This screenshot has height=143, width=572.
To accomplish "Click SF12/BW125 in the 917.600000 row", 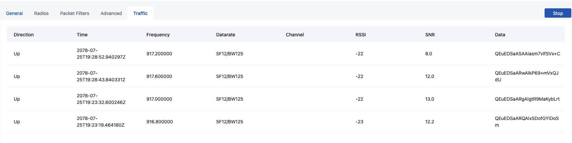I will [x=230, y=76].
